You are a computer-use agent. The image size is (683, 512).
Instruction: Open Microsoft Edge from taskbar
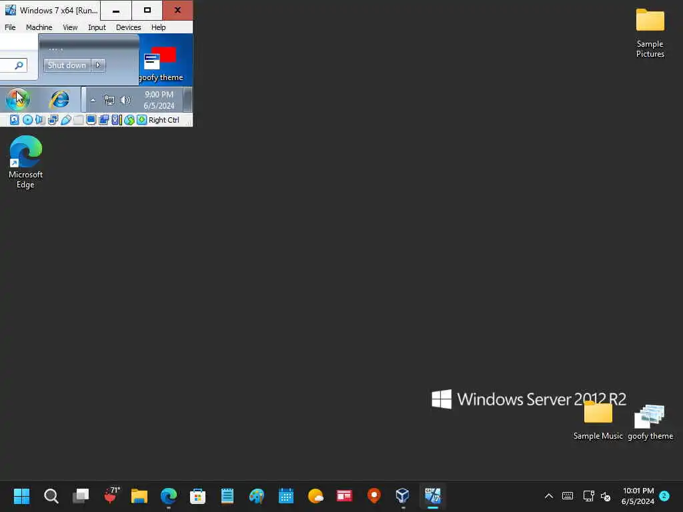(x=169, y=496)
